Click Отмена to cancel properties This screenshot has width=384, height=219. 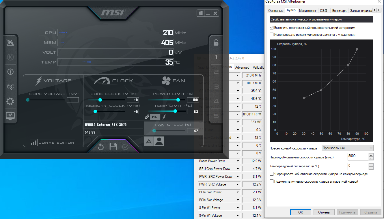(324, 212)
